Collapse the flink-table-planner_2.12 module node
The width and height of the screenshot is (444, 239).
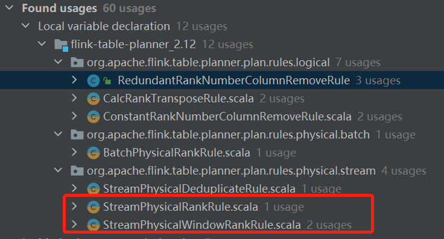(42, 44)
